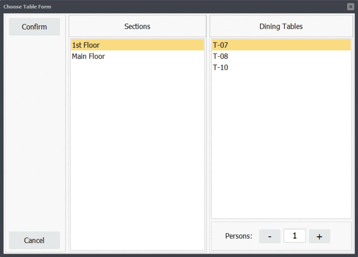The width and height of the screenshot is (358, 257).
Task: Choose table T-10
Action: tap(281, 67)
